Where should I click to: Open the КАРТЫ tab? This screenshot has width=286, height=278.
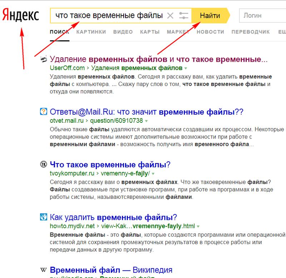tap(150, 32)
